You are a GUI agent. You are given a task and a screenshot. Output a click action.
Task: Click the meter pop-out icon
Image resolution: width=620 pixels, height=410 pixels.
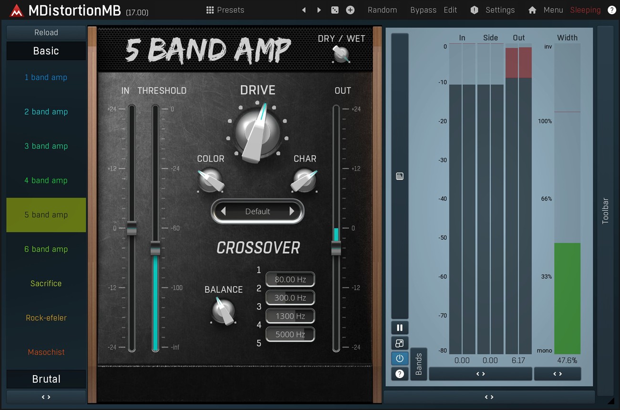tap(400, 343)
